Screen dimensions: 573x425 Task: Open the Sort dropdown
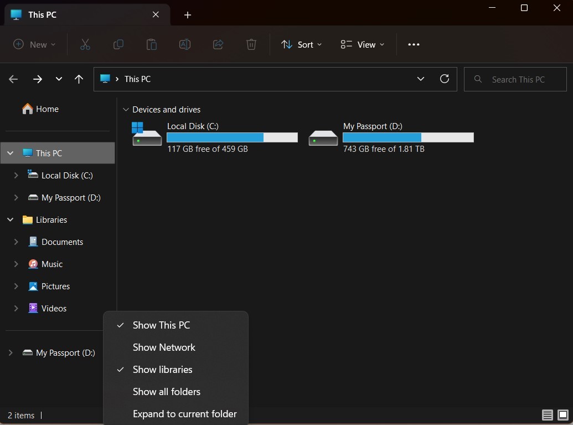[x=302, y=44]
